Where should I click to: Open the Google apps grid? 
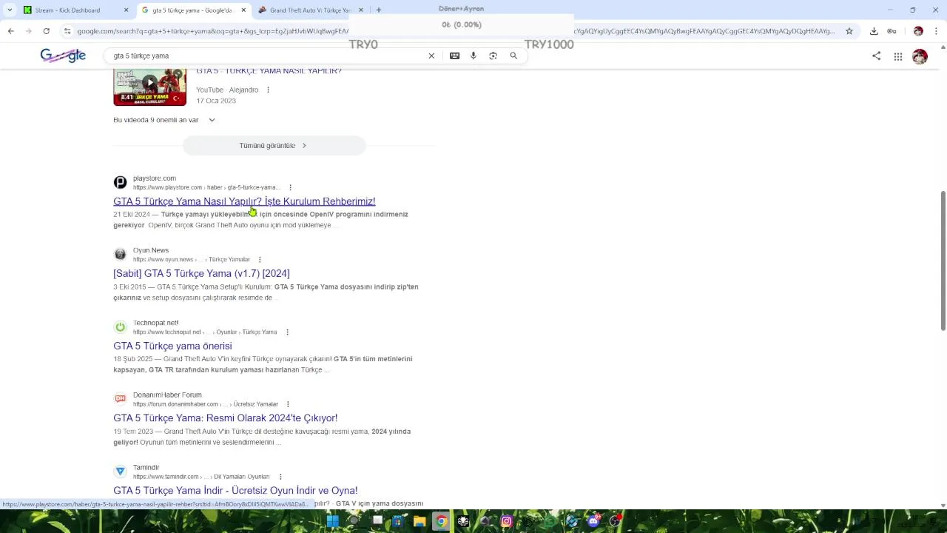[897, 56]
